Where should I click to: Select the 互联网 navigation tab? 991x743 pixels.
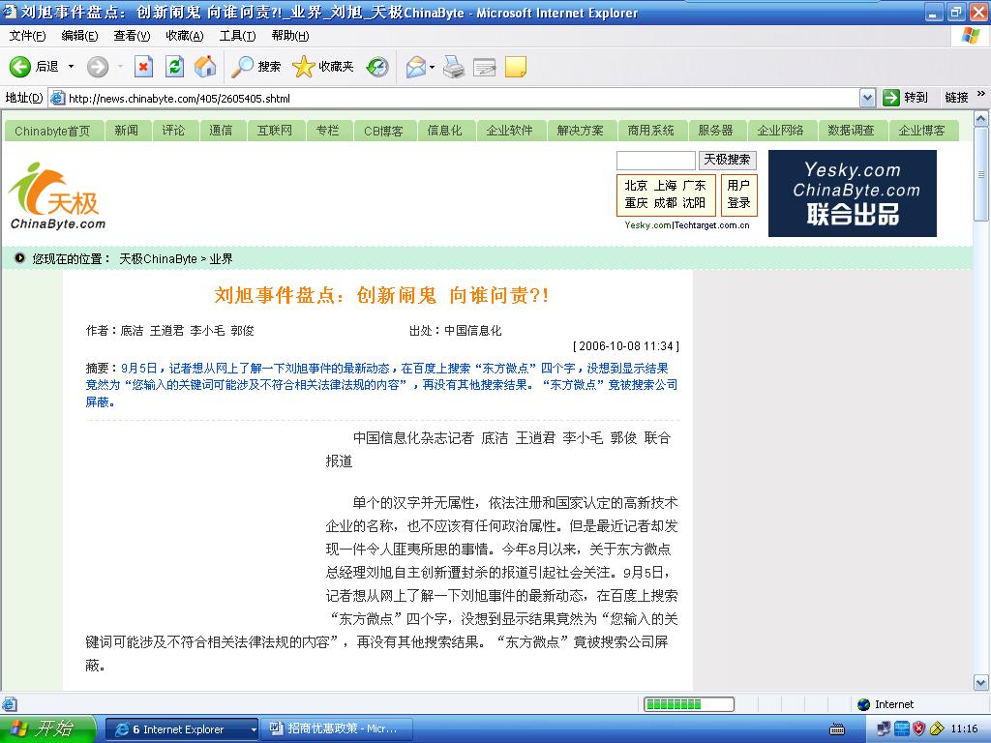(275, 131)
